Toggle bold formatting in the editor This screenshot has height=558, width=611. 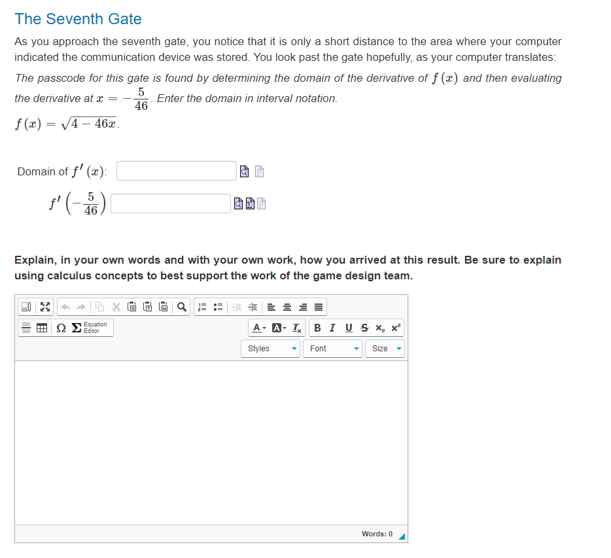coord(317,327)
